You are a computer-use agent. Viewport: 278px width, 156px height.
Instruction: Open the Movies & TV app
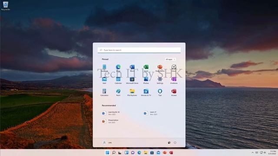(x=146, y=92)
